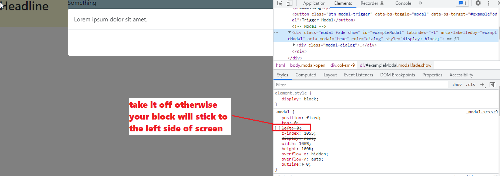The height and width of the screenshot is (176, 500).
Task: Select div#exampleModal.modal.fade.show breadcrumb
Action: pyautogui.click(x=396, y=65)
